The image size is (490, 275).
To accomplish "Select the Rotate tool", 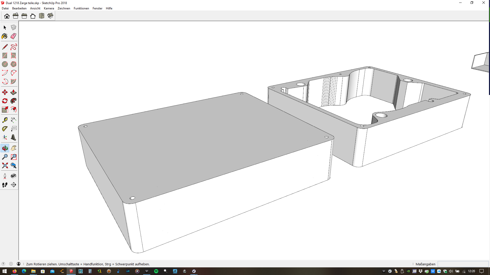I will click(x=5, y=101).
